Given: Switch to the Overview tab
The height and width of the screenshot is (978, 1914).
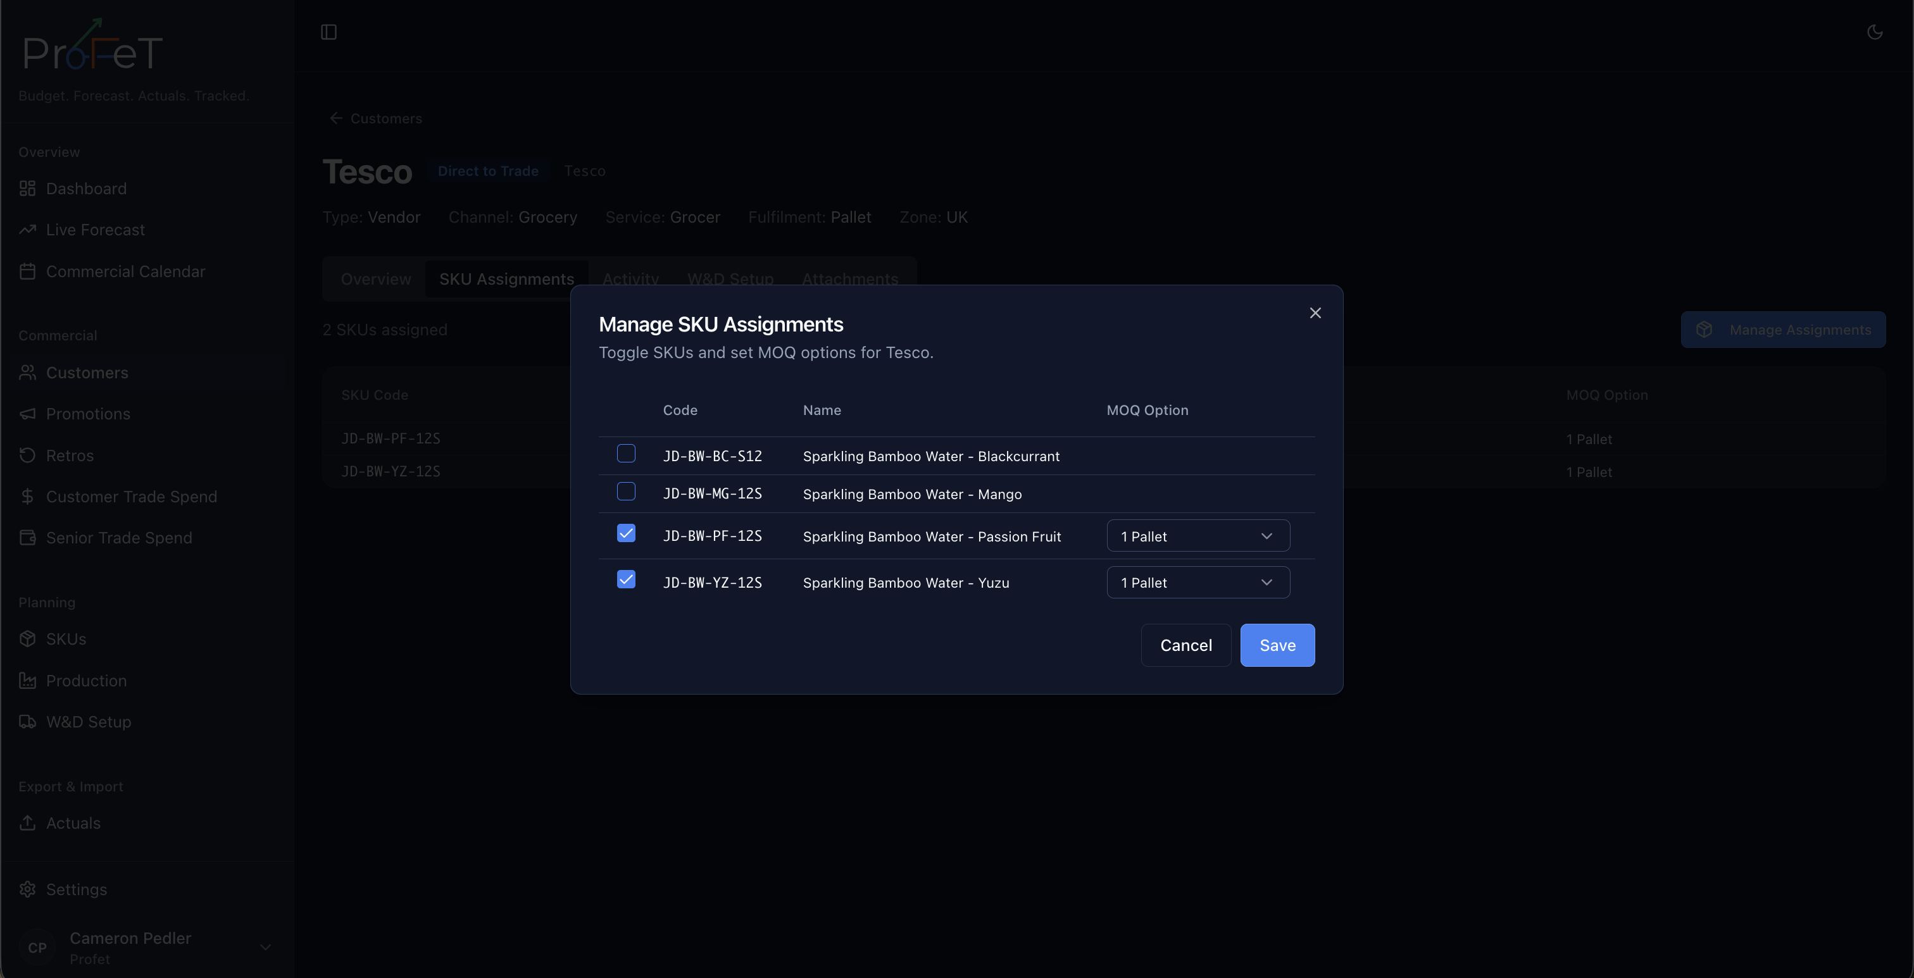Looking at the screenshot, I should [376, 278].
